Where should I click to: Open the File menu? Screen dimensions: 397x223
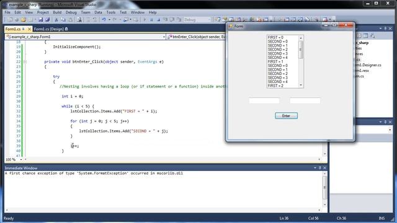coord(7,12)
